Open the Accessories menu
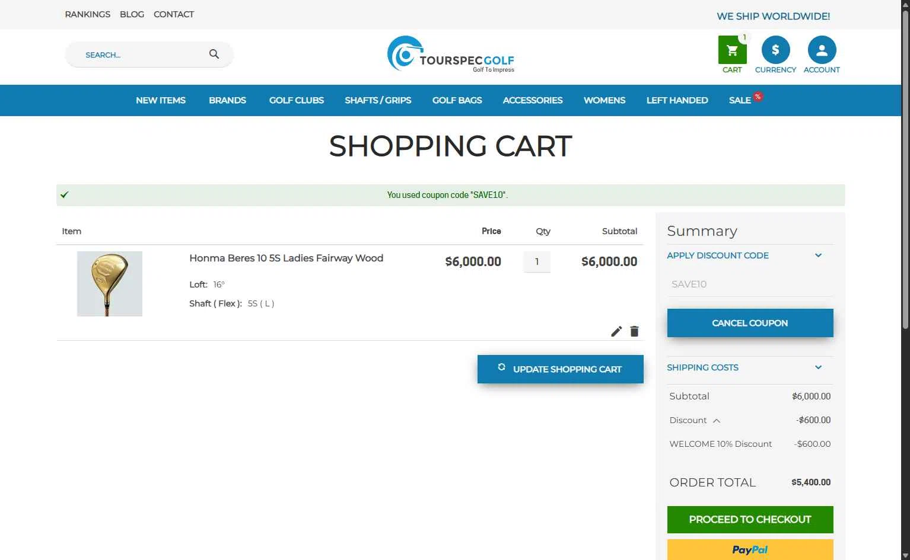The height and width of the screenshot is (560, 910). (533, 100)
